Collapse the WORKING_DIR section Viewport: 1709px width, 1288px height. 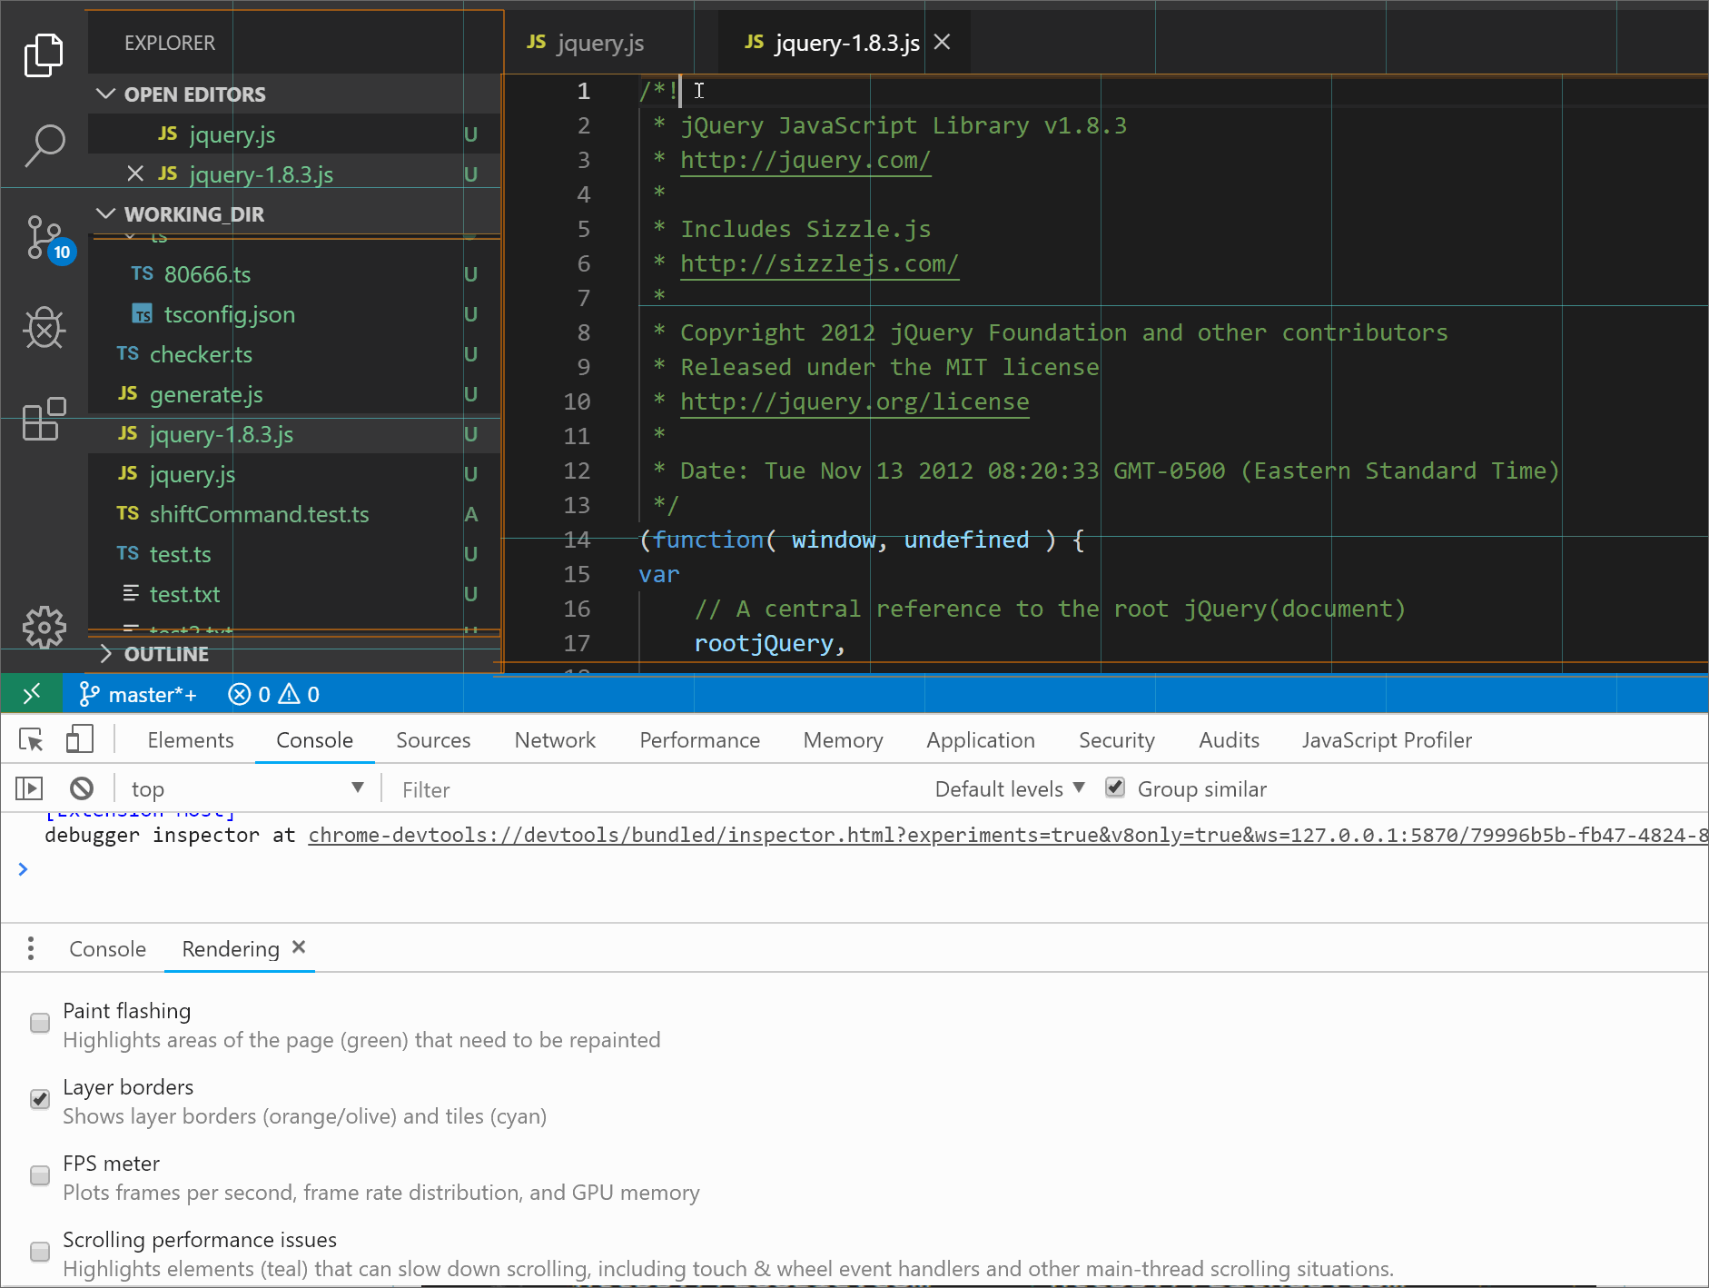pos(105,213)
